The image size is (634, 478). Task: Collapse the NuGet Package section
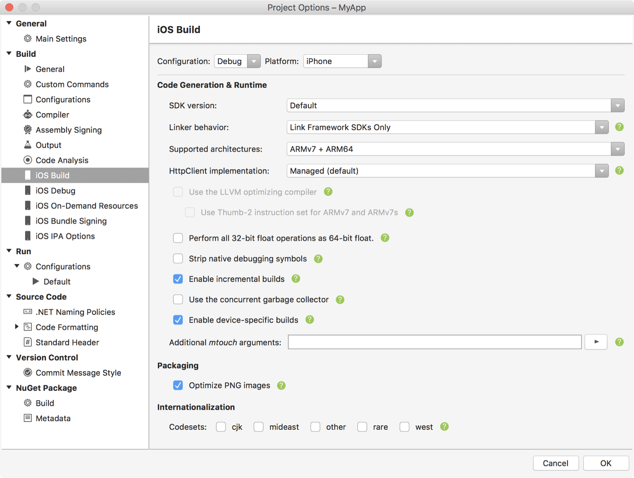[x=9, y=387]
